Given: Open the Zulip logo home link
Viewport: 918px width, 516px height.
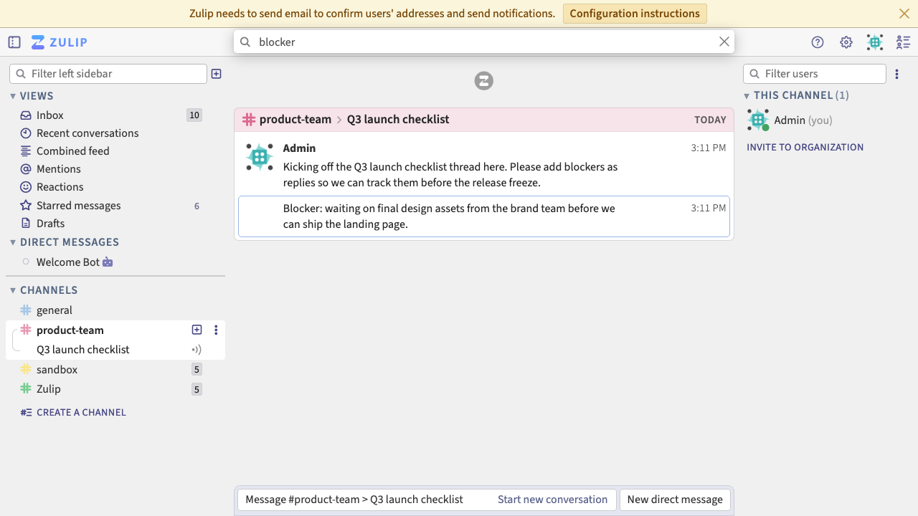Looking at the screenshot, I should pyautogui.click(x=60, y=42).
